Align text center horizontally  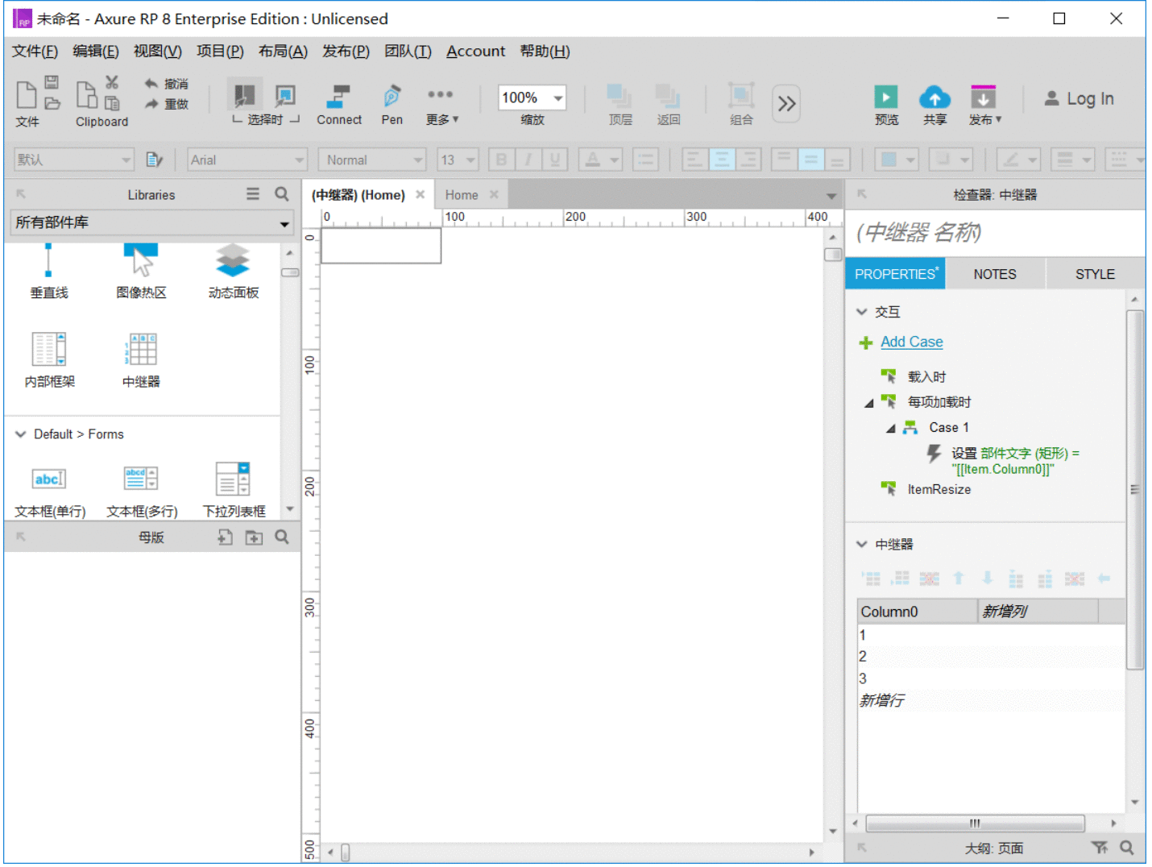721,160
